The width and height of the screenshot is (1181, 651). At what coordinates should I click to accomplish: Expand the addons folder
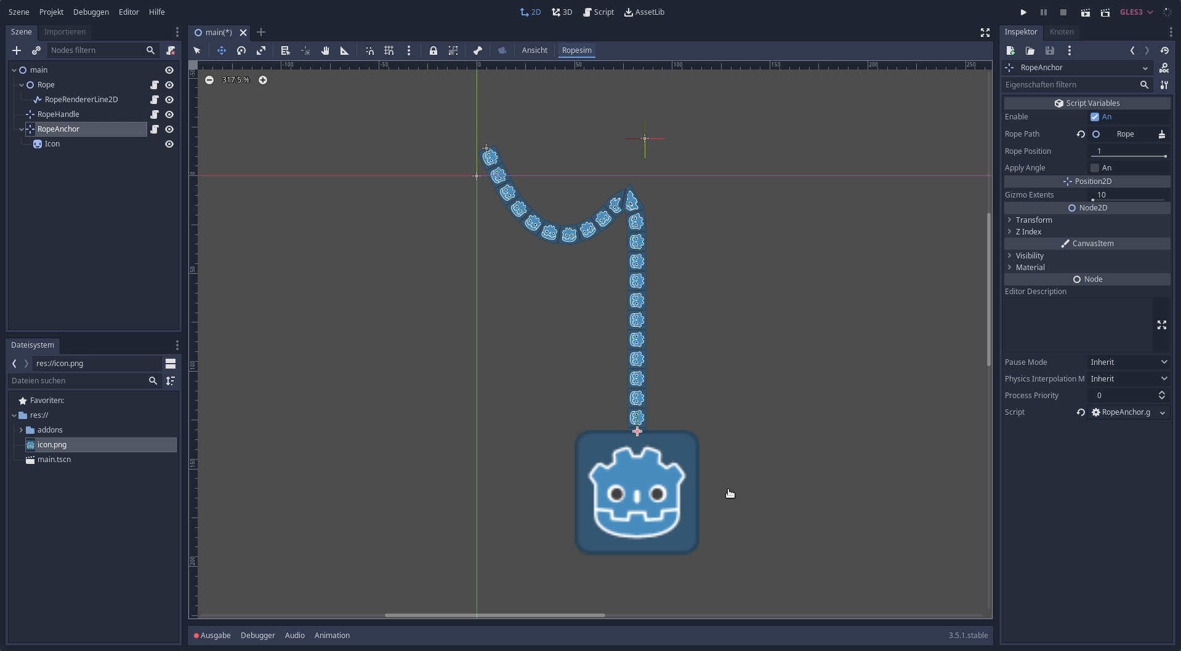pyautogui.click(x=22, y=430)
